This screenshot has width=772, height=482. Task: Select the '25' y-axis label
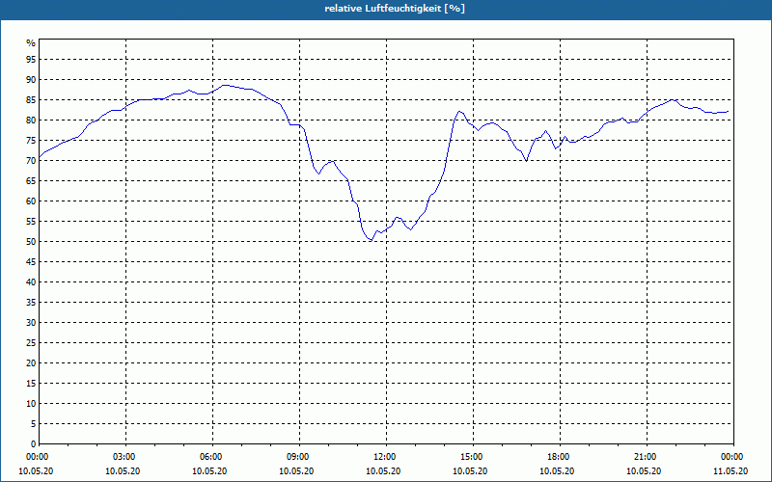(x=31, y=343)
